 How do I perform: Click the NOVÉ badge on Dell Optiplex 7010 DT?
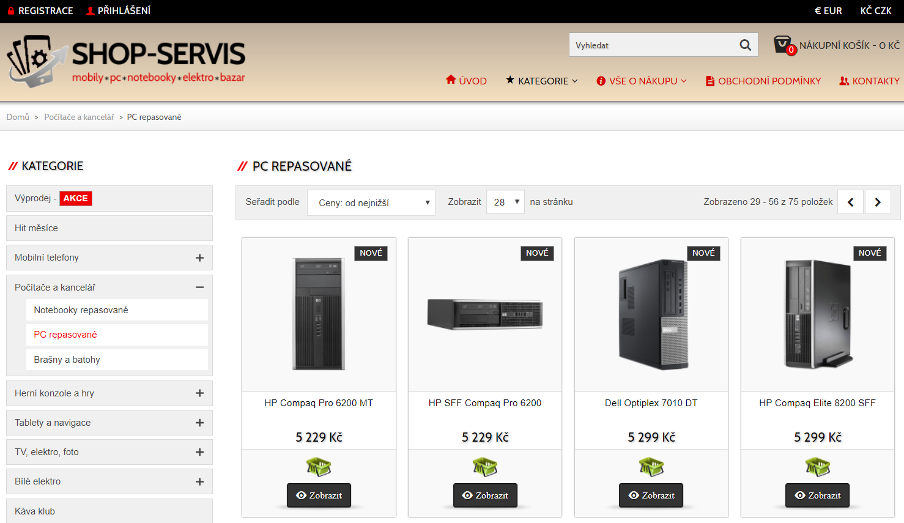click(x=703, y=253)
